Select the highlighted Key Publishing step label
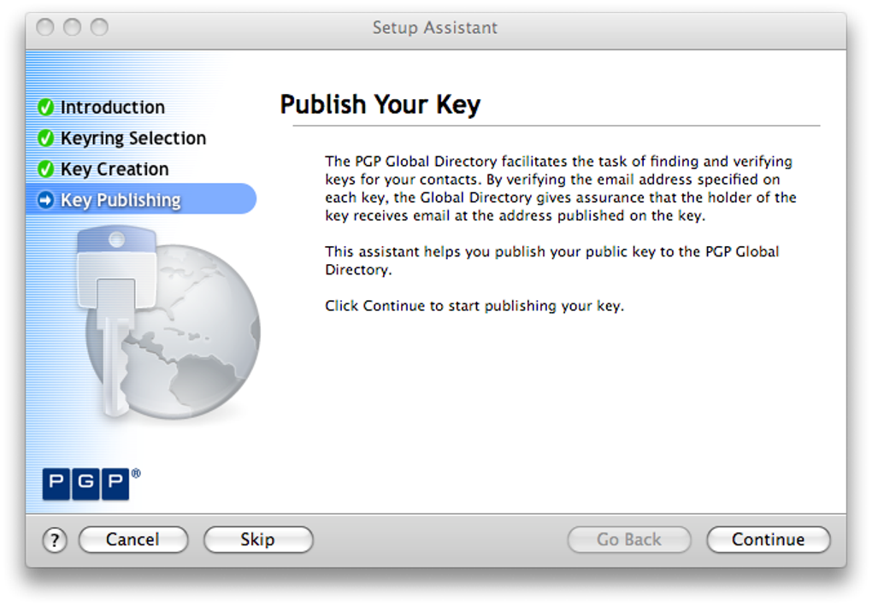The image size is (872, 606). 121,200
